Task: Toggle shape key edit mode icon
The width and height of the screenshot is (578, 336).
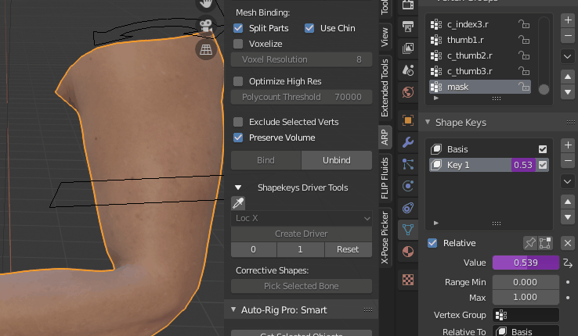Action: [x=545, y=243]
